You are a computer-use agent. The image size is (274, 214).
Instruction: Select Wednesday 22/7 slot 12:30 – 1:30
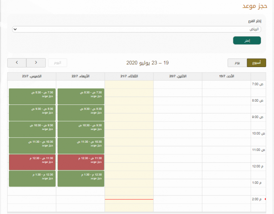81,179
